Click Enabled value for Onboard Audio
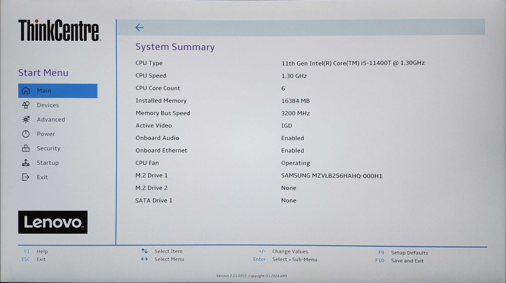 [x=293, y=138]
